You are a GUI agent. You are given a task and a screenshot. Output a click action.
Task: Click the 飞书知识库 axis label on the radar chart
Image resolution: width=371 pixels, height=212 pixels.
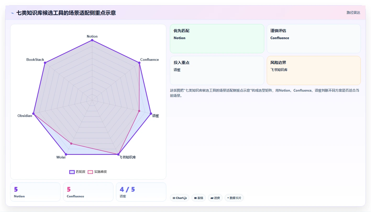tap(128, 157)
